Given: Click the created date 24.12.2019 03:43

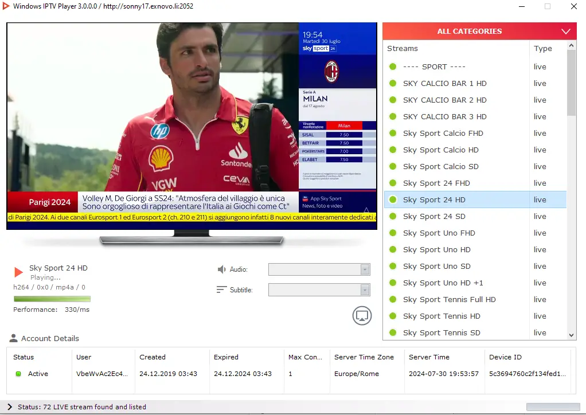Looking at the screenshot, I should [x=168, y=374].
